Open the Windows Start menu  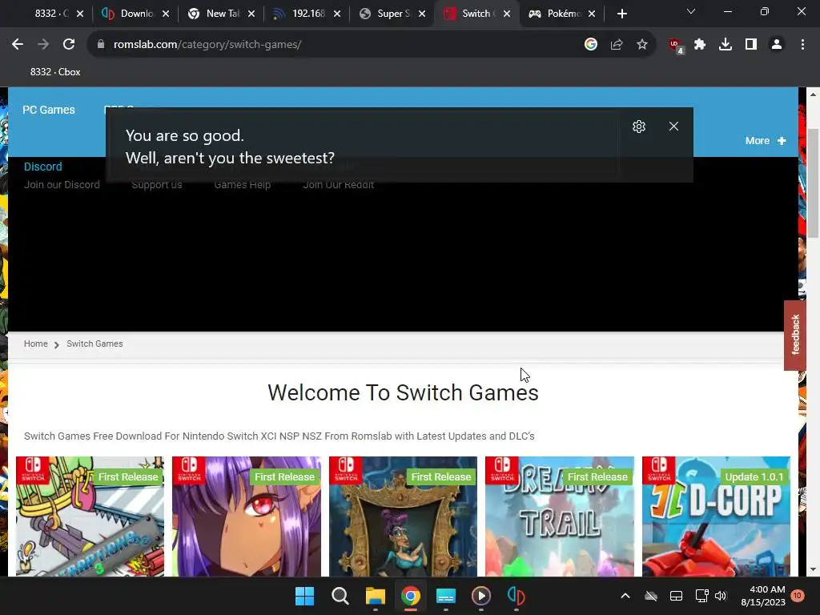click(305, 596)
